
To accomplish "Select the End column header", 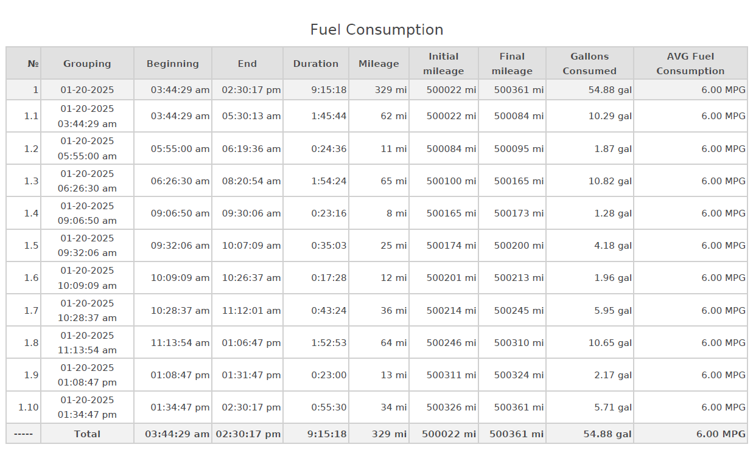I will point(247,63).
